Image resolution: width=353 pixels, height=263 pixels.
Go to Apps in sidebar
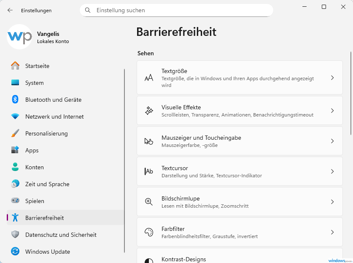(32, 150)
